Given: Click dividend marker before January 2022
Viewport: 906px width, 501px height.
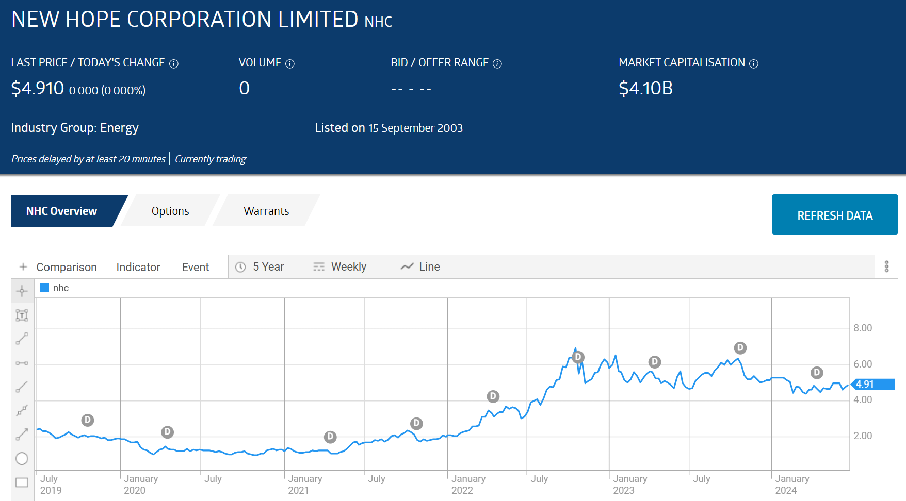Looking at the screenshot, I should tap(416, 423).
